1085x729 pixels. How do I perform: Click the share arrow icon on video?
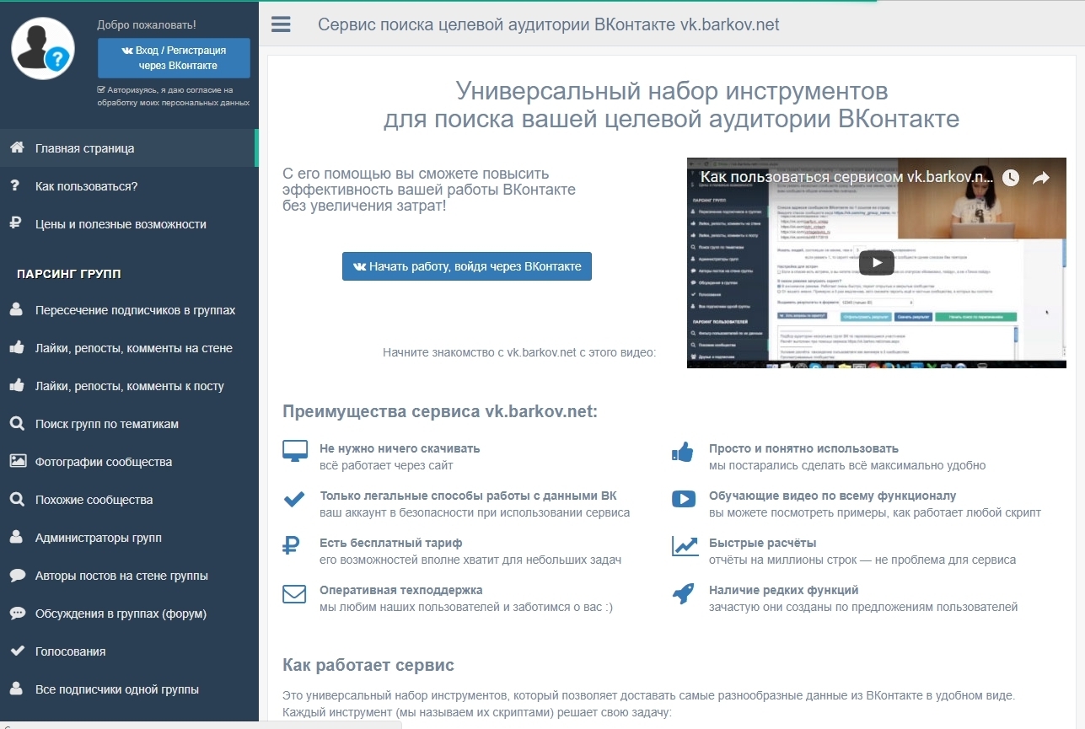pos(1041,179)
